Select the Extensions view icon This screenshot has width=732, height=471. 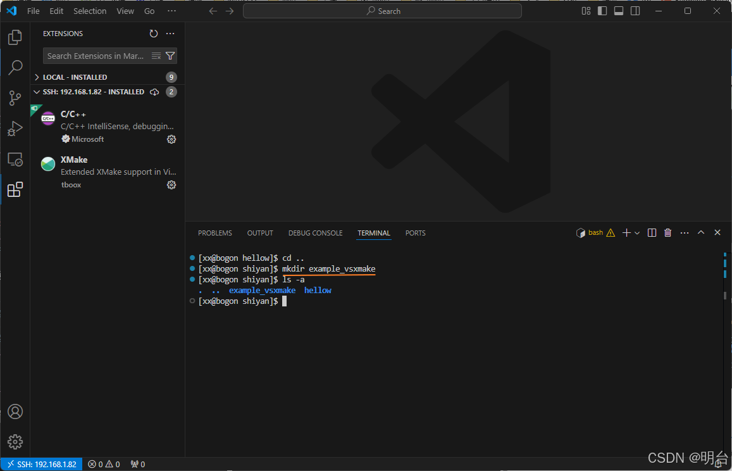point(15,189)
